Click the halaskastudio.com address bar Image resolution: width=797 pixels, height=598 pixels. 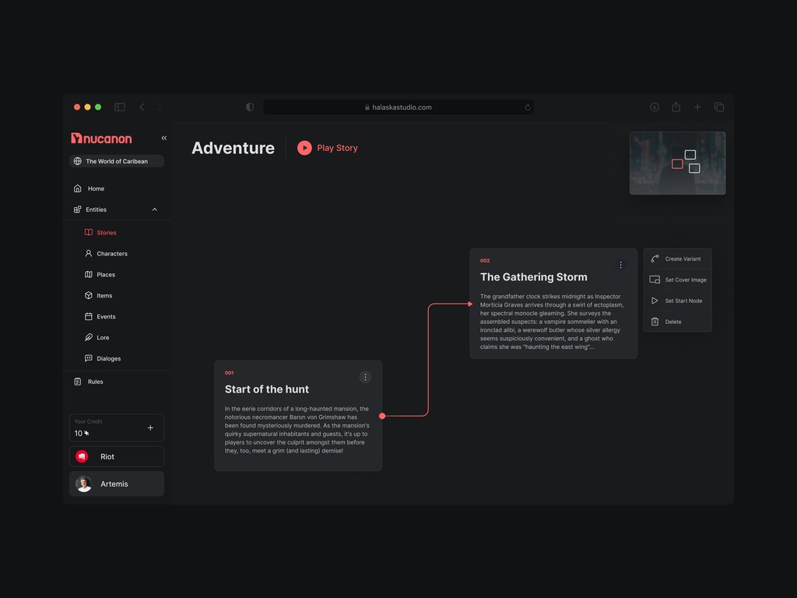pyautogui.click(x=398, y=107)
